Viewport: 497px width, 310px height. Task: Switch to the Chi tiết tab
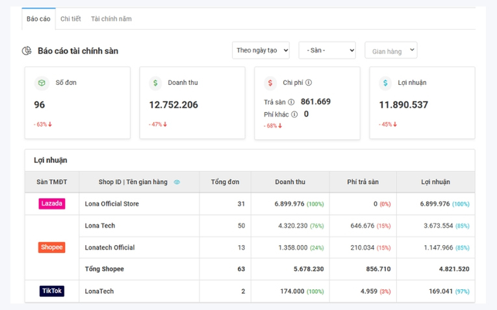point(71,19)
